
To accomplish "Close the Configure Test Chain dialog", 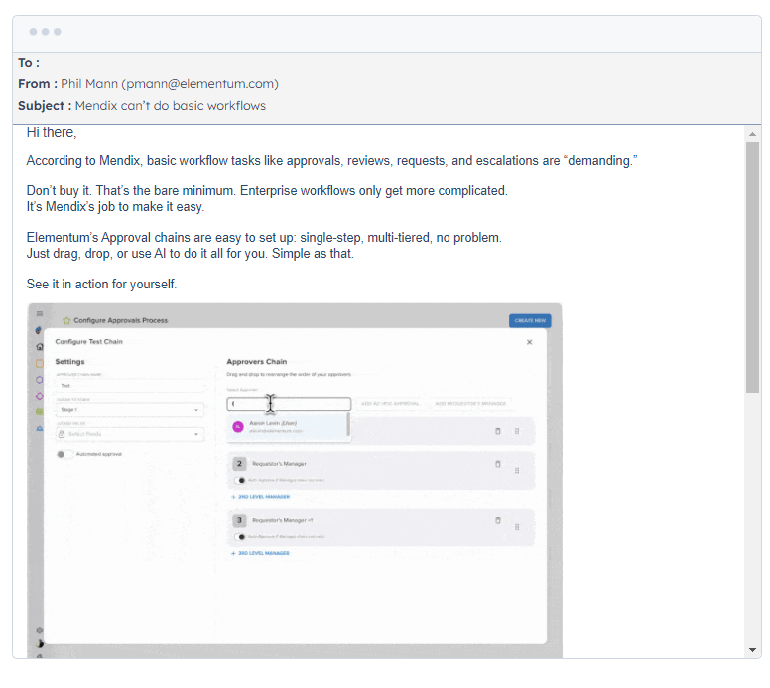I will [530, 342].
